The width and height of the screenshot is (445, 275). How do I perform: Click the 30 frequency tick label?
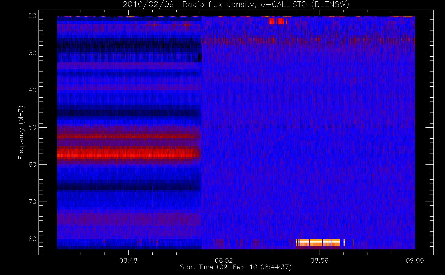pos(32,53)
